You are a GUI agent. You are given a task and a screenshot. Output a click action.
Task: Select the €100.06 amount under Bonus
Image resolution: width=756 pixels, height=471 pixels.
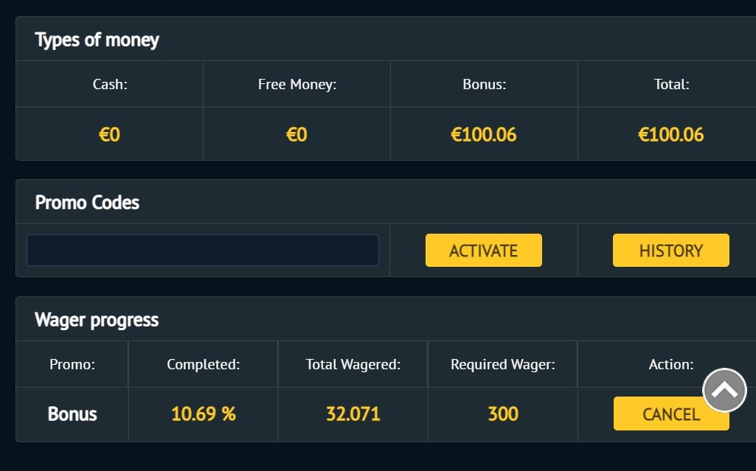tap(484, 135)
